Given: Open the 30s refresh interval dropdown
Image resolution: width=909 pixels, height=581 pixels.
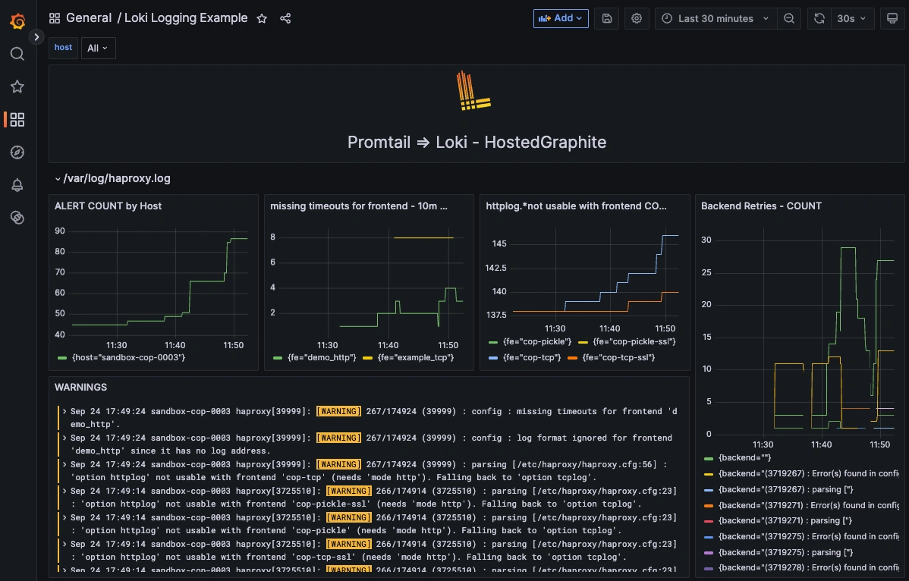Looking at the screenshot, I should point(851,18).
